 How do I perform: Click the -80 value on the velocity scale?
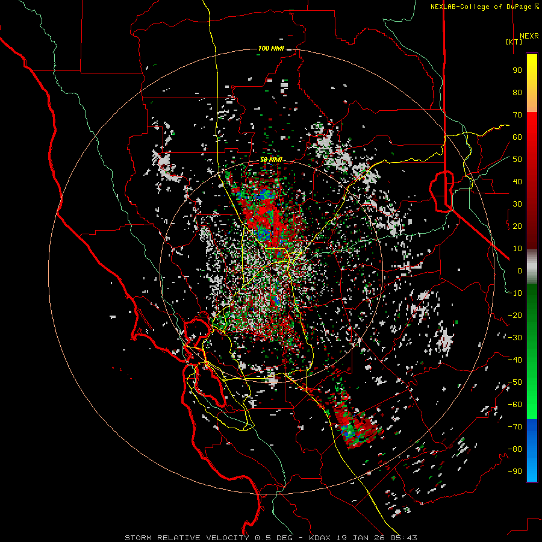pyautogui.click(x=515, y=449)
